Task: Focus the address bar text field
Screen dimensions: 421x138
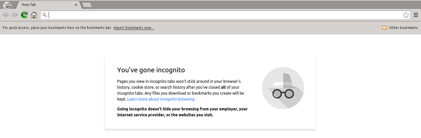Action: [x=224, y=15]
